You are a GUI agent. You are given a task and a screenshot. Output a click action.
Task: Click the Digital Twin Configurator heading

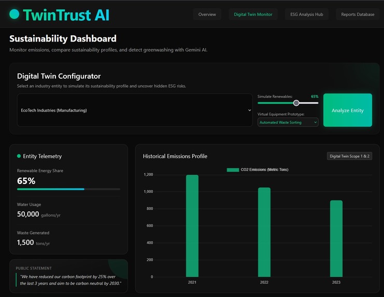(x=59, y=76)
